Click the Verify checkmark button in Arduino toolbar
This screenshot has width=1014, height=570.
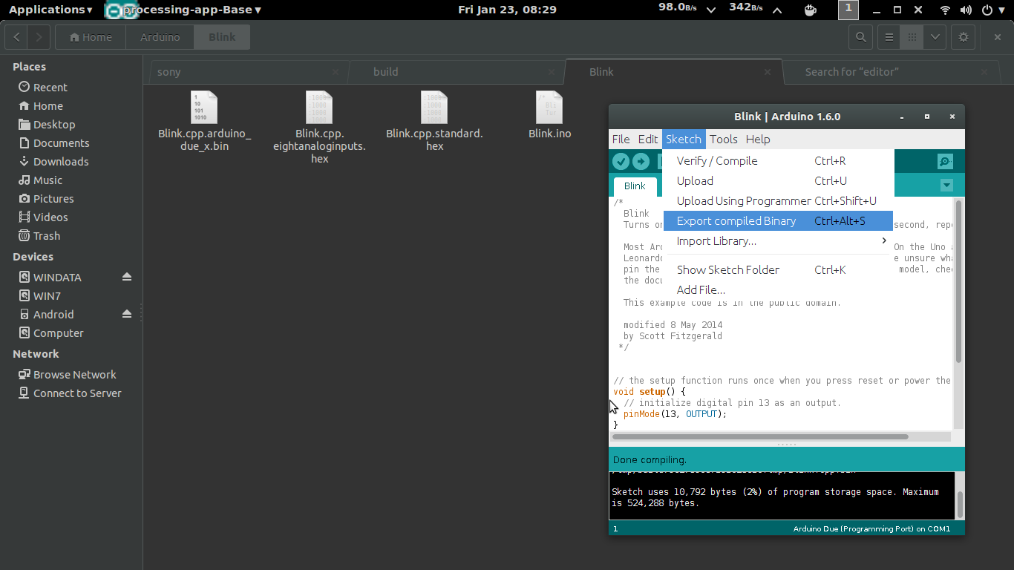pos(621,162)
